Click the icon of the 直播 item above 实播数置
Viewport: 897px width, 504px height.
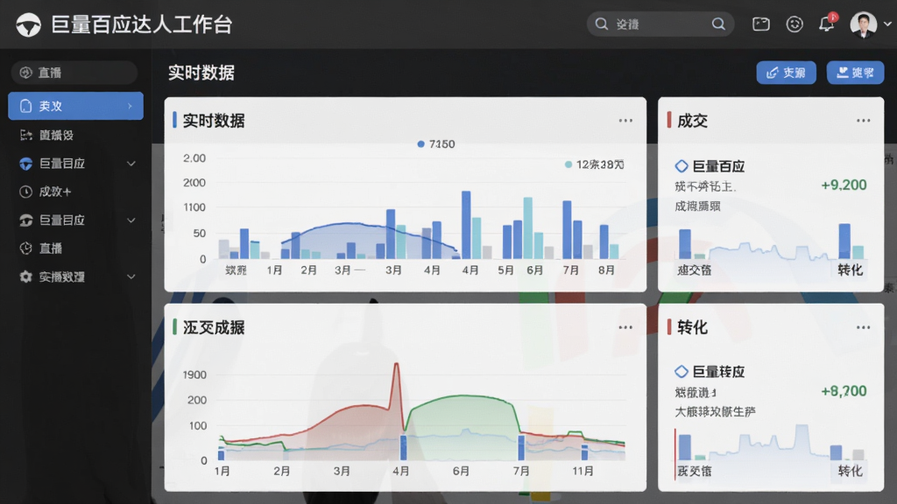[25, 248]
